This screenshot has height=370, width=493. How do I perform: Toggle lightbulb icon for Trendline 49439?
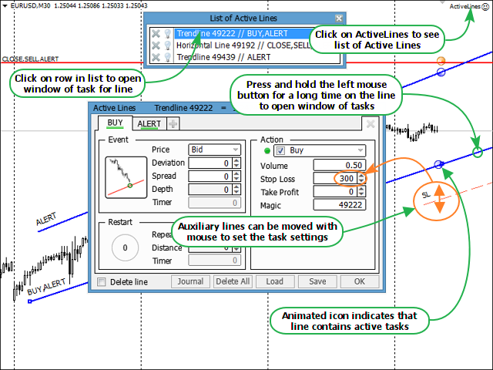click(168, 57)
